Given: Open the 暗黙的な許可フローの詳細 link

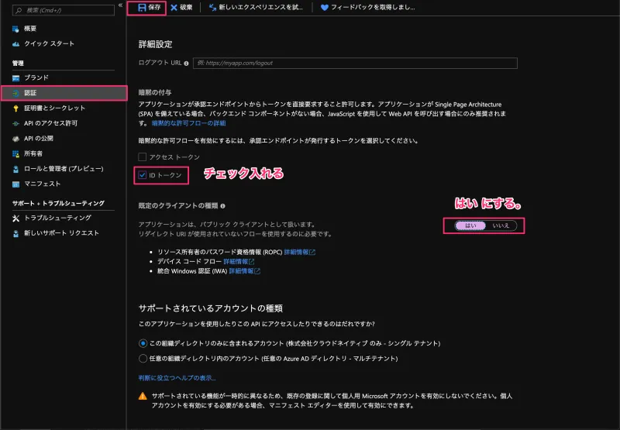Looking at the screenshot, I should 188,123.
